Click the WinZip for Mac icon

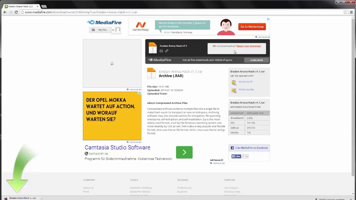[x=234, y=90]
